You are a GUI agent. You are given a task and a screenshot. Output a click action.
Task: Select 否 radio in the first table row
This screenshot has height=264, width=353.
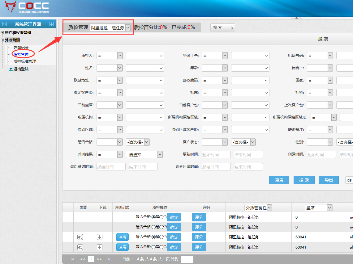161,217
